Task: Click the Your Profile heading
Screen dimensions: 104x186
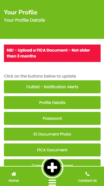Action: [21, 12]
